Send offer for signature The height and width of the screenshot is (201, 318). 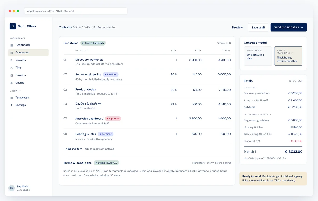pos(289,27)
